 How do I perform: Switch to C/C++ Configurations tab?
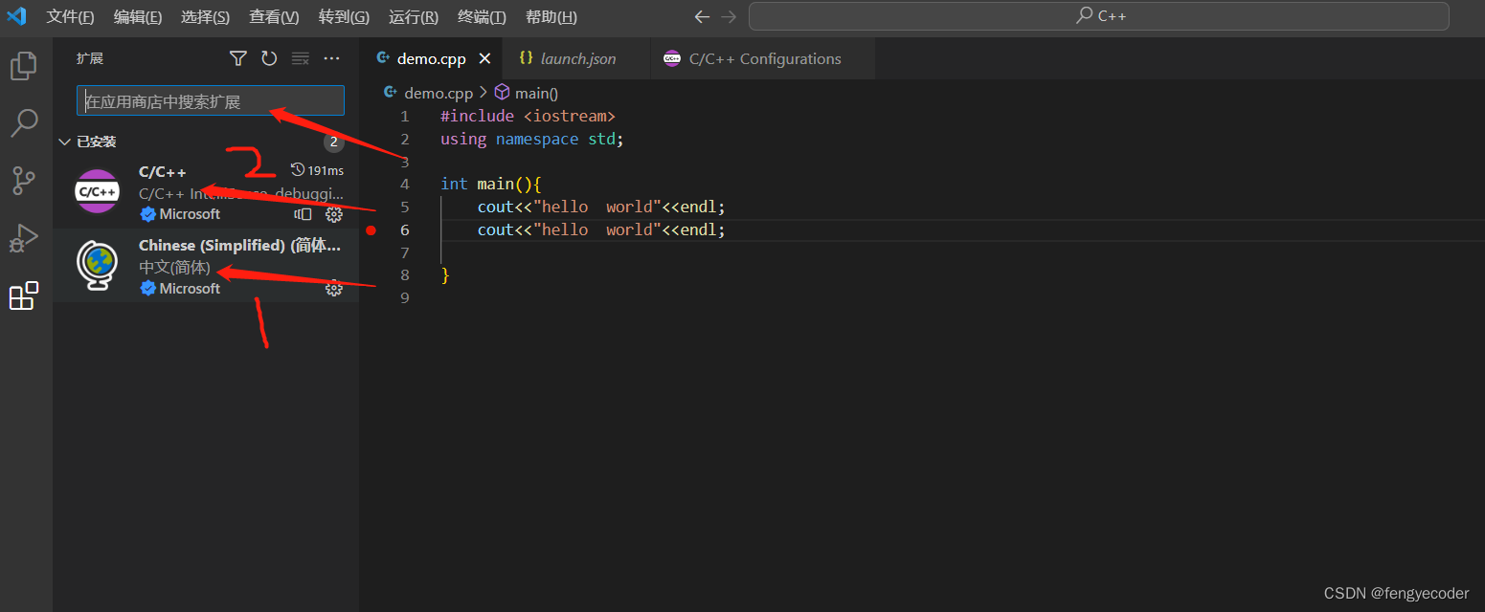click(762, 58)
